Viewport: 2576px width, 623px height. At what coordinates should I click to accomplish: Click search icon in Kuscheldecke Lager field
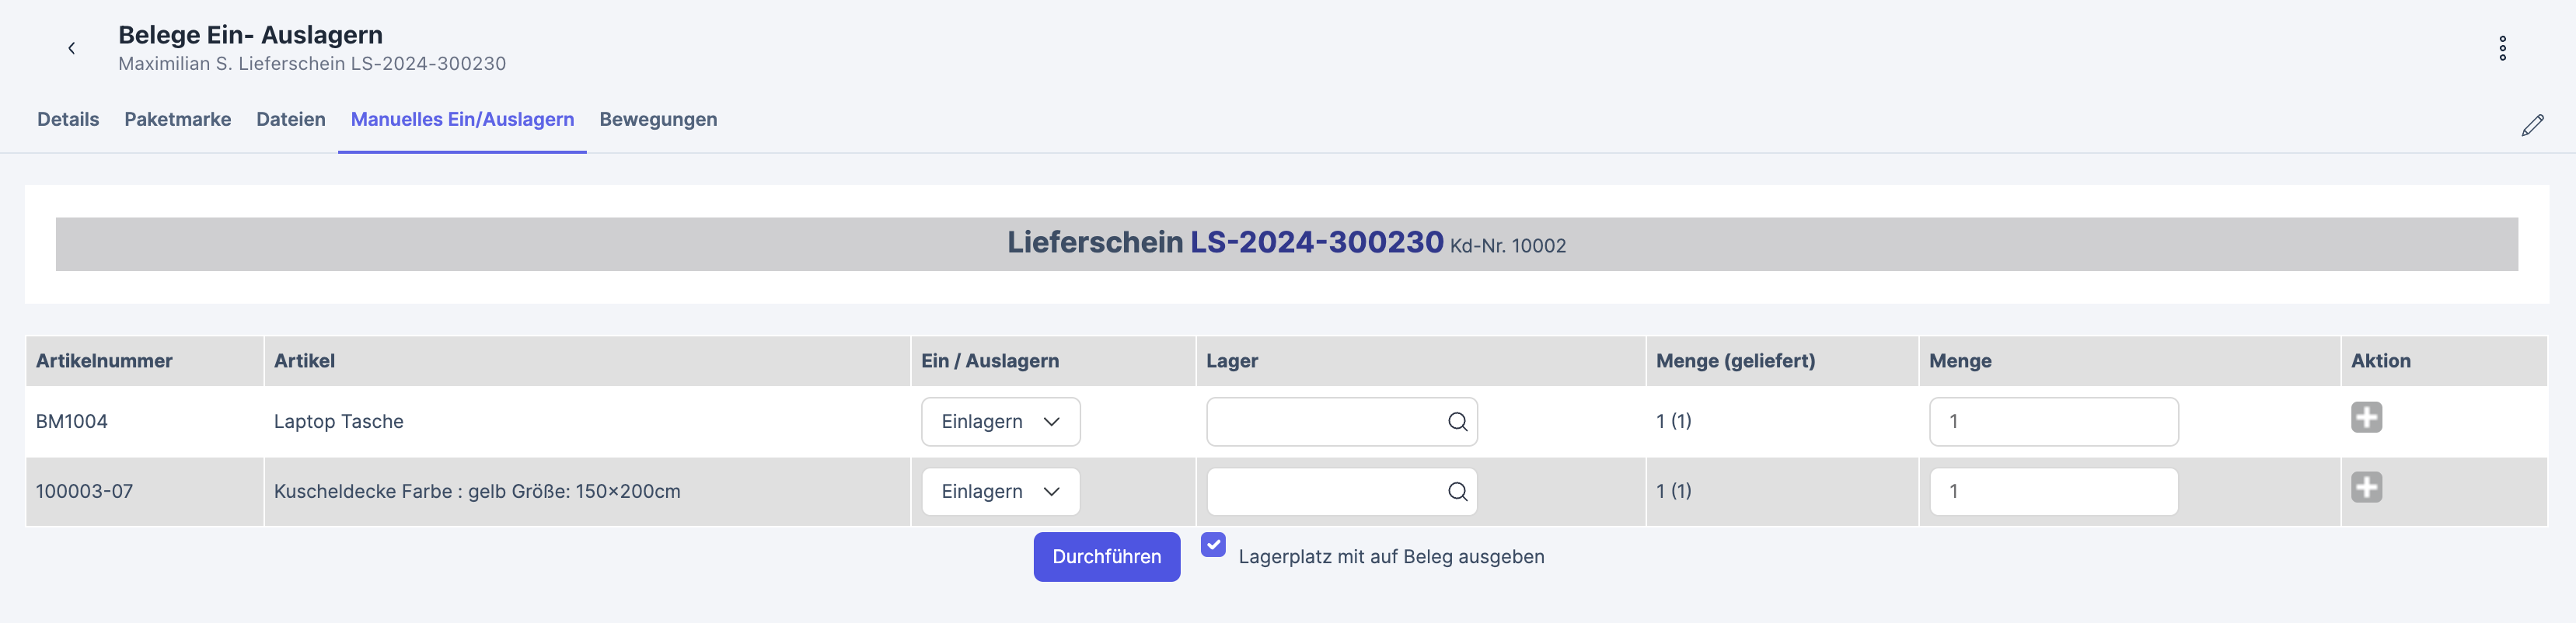point(1457,492)
